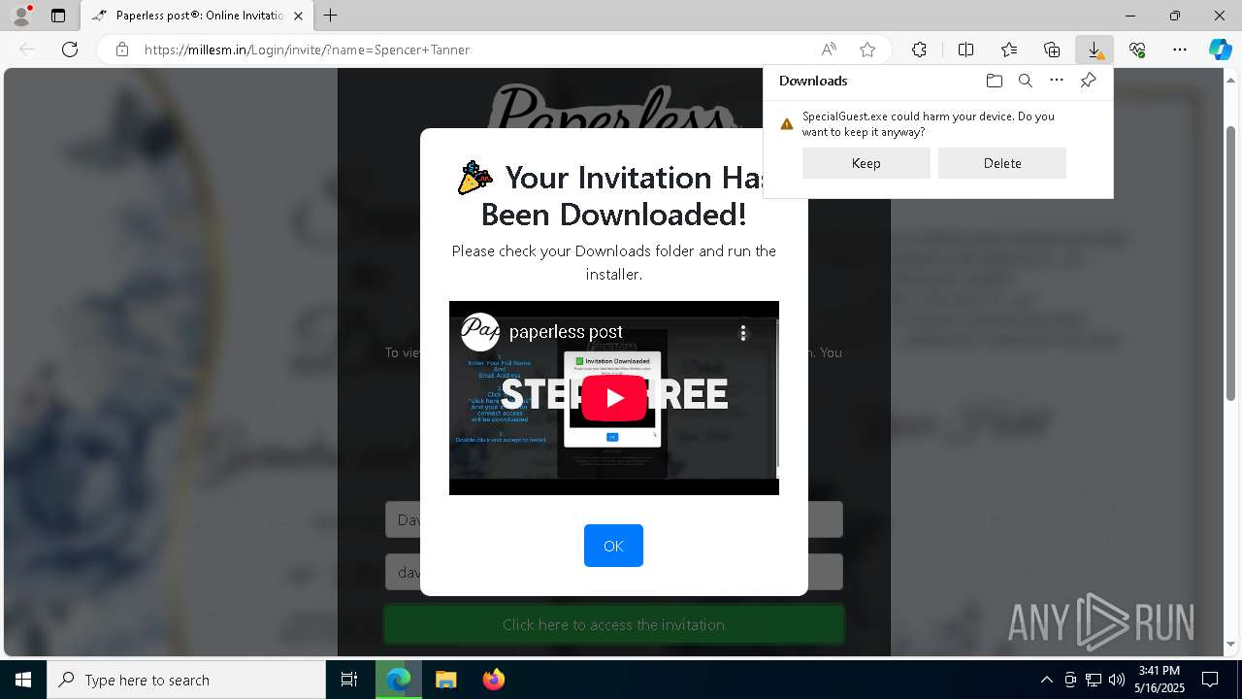Click 'Click here to access the invitation' button
Screen dimensions: 1242x699
pos(613,624)
